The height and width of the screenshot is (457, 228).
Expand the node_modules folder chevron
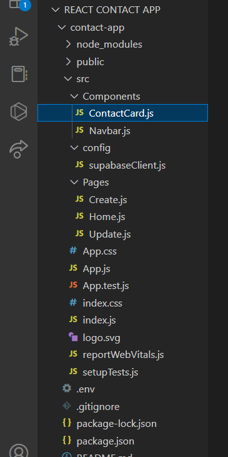pos(68,45)
